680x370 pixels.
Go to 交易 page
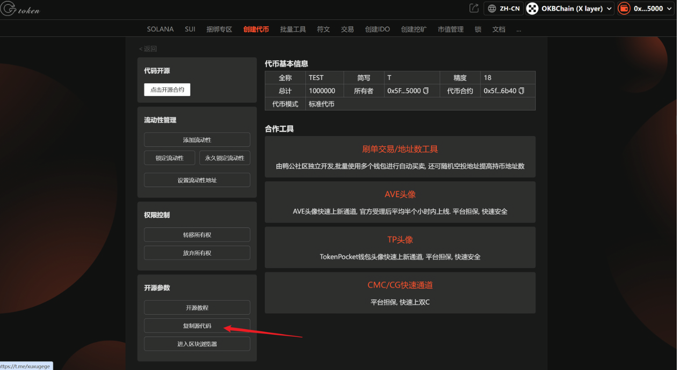348,29
